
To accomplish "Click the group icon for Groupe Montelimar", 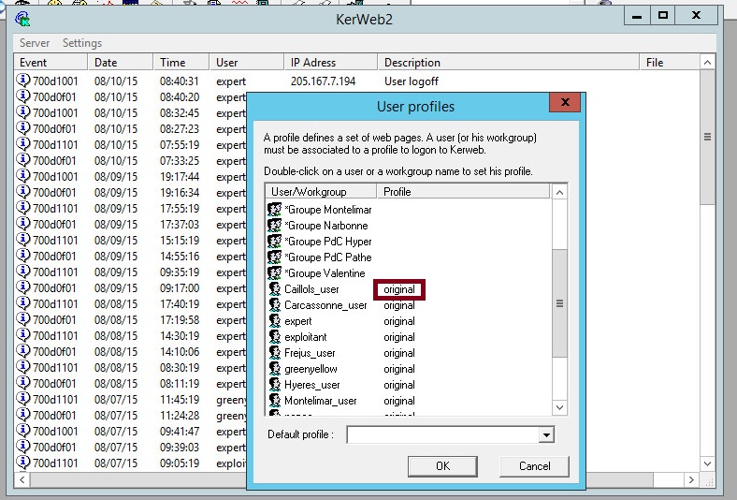I will (x=275, y=210).
